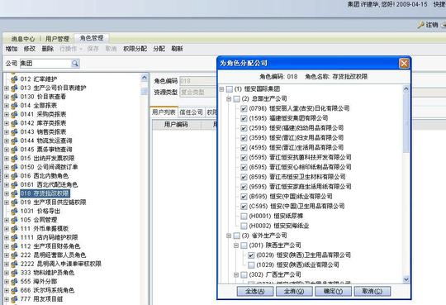Click the role icon of 019 生产项目供应链权限
This screenshot has width=446, height=305.
(x=14, y=203)
